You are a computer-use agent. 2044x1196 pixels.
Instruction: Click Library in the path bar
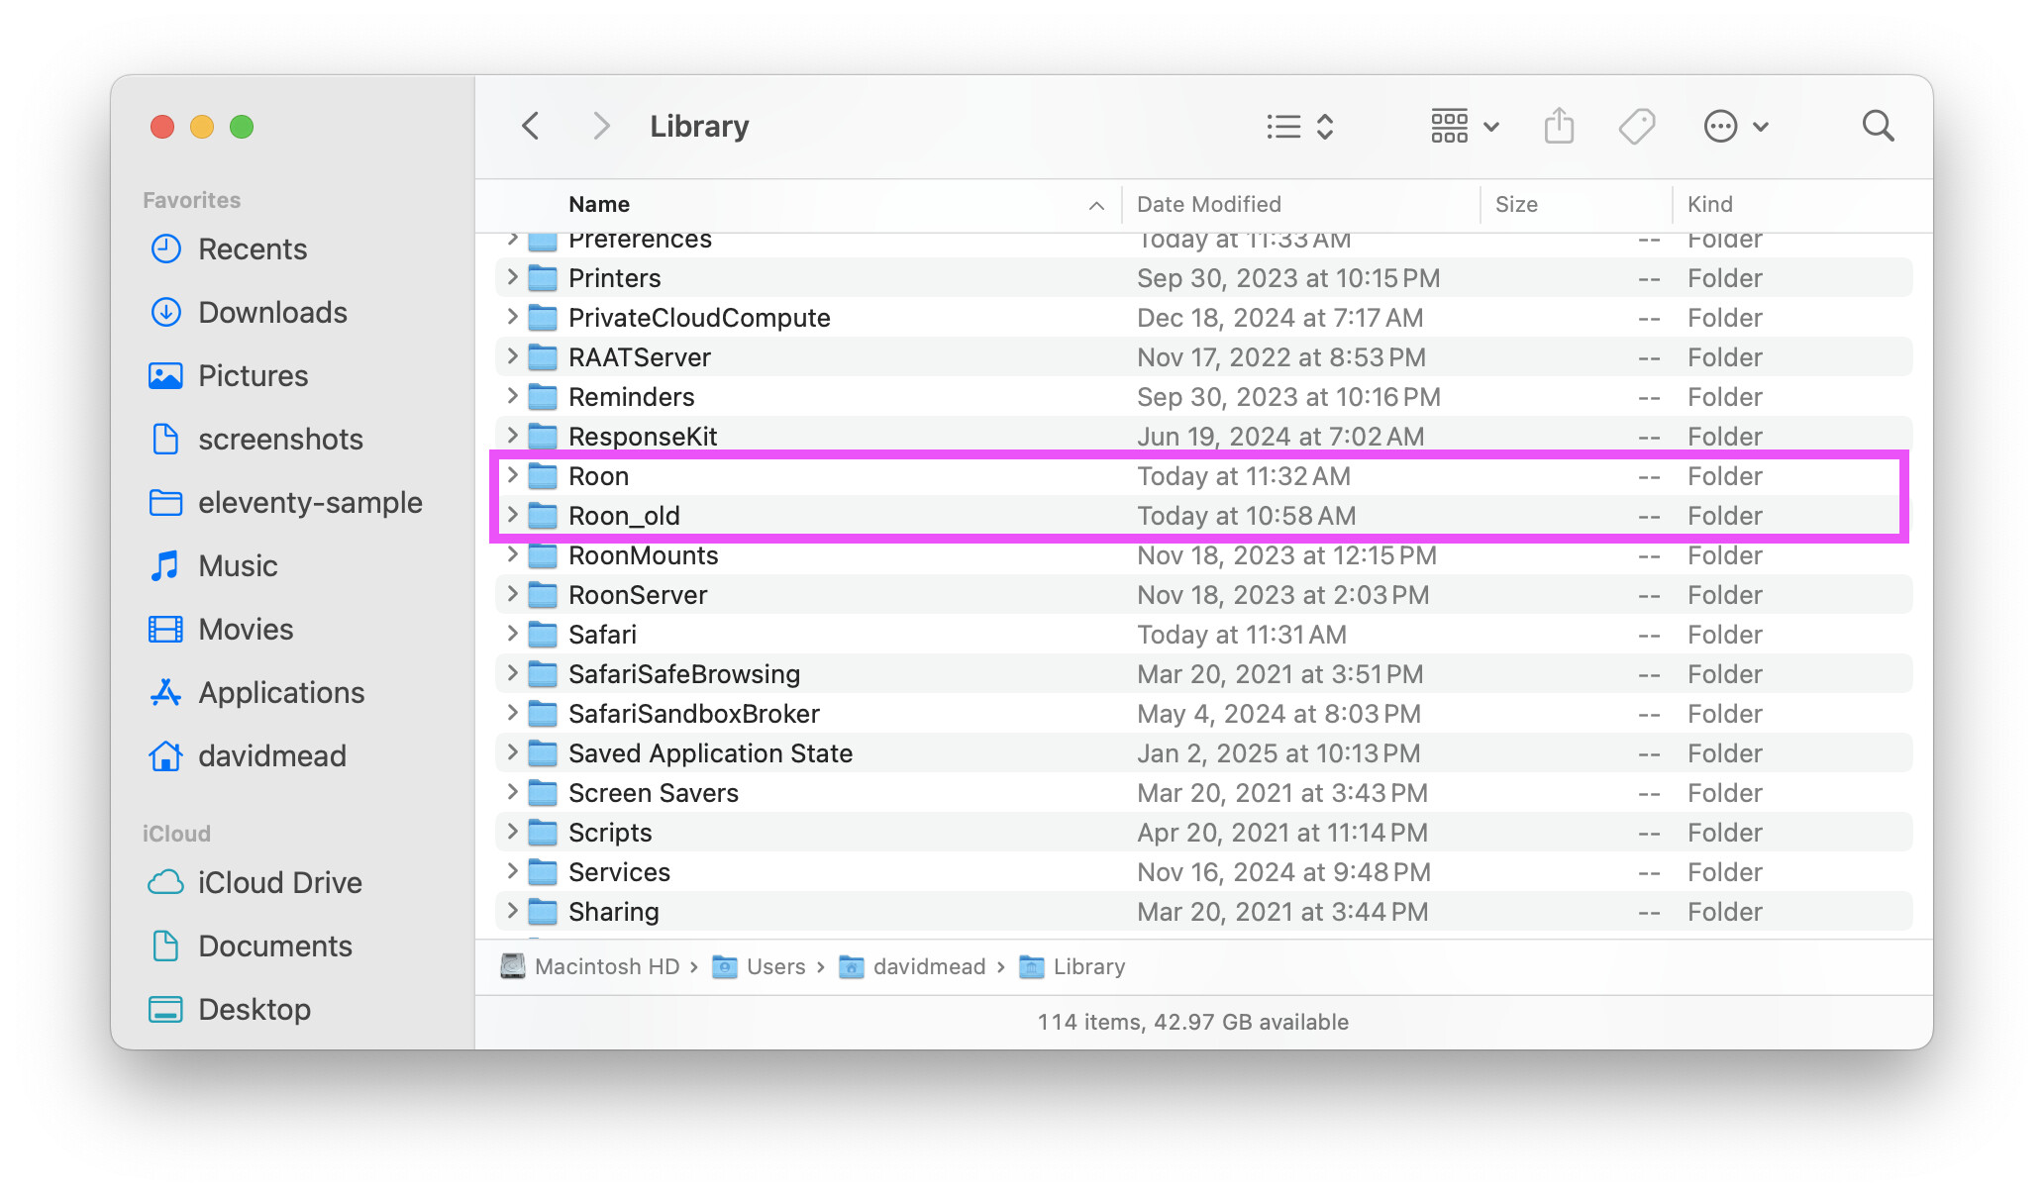[1073, 966]
